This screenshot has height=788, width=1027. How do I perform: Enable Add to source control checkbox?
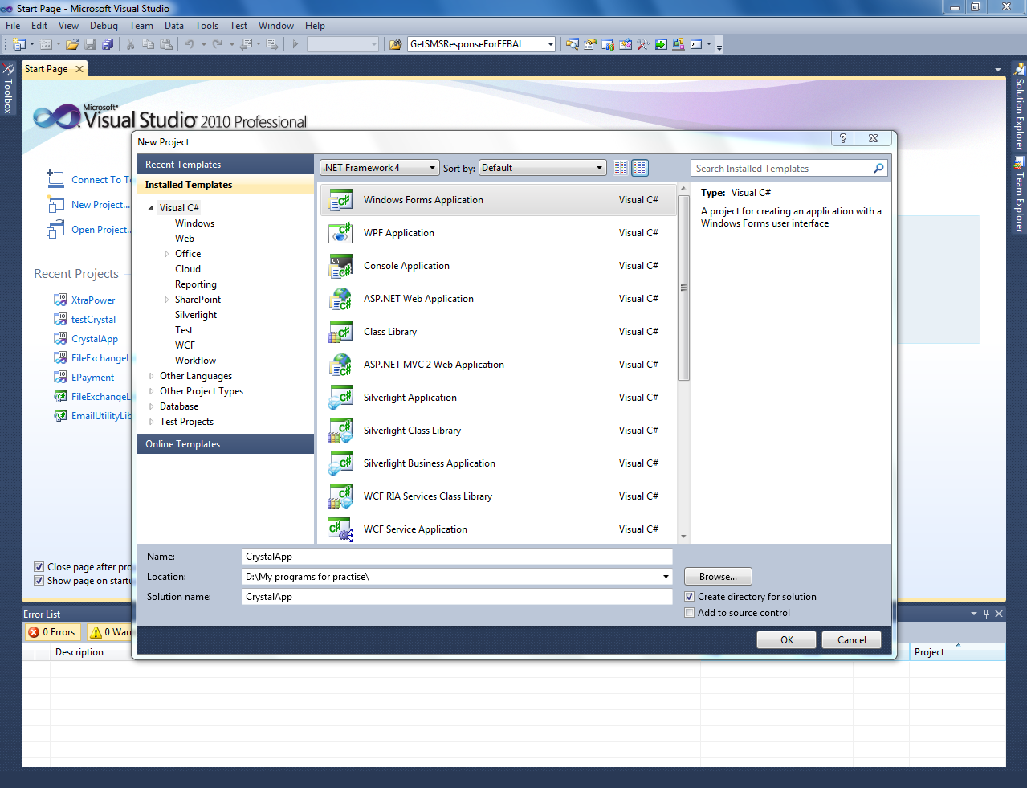tap(689, 613)
